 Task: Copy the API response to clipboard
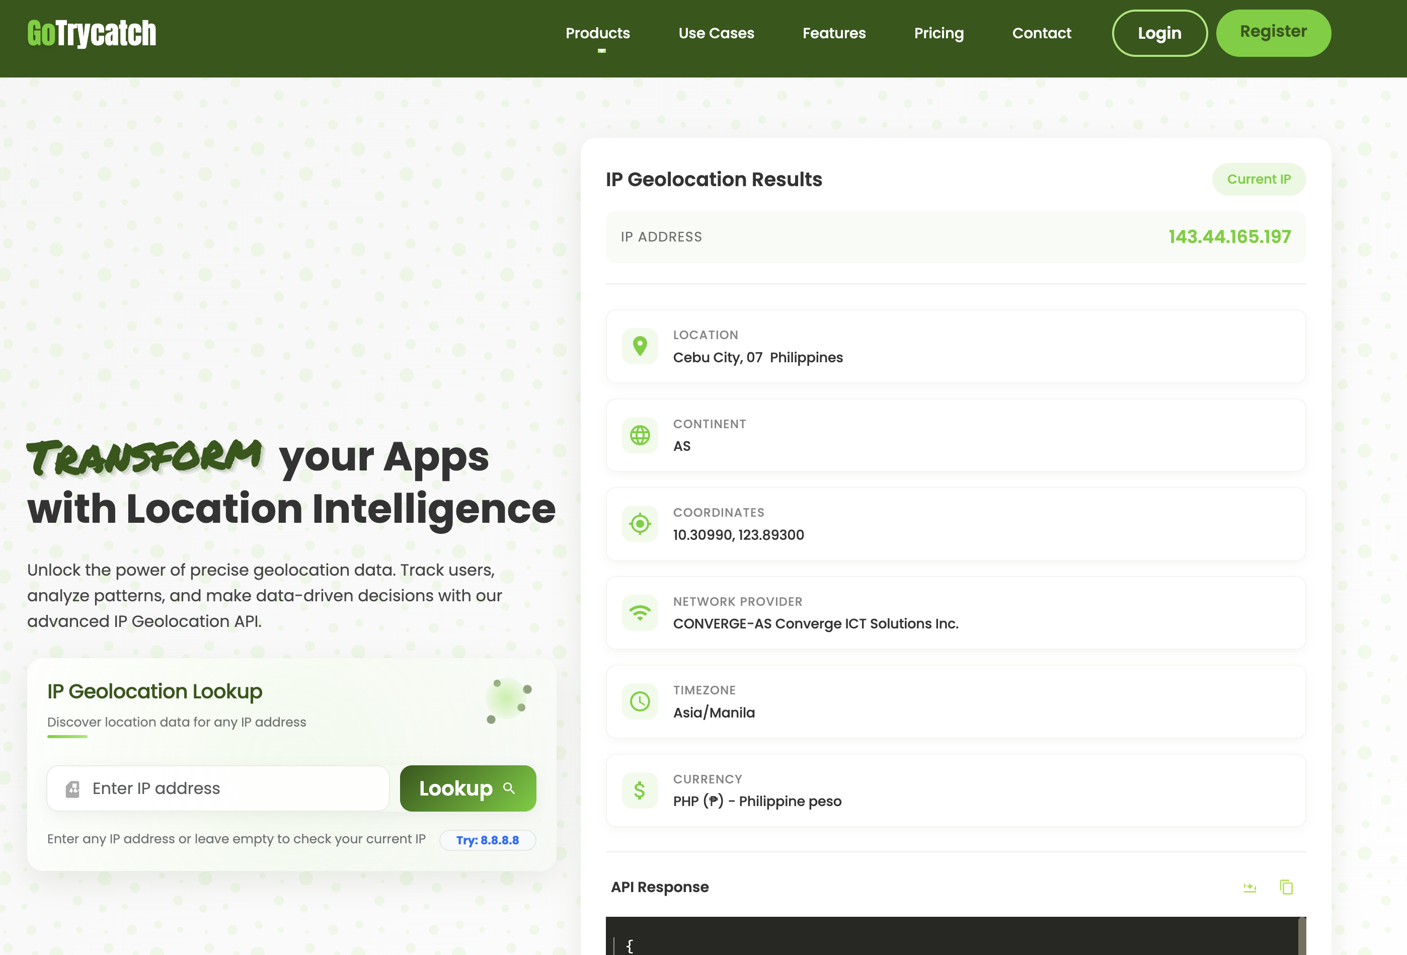(1286, 887)
